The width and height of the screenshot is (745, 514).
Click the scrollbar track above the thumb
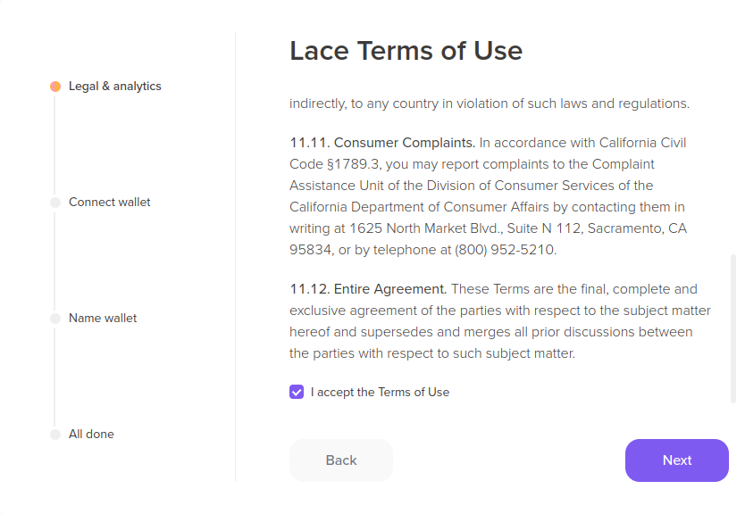pyautogui.click(x=733, y=161)
